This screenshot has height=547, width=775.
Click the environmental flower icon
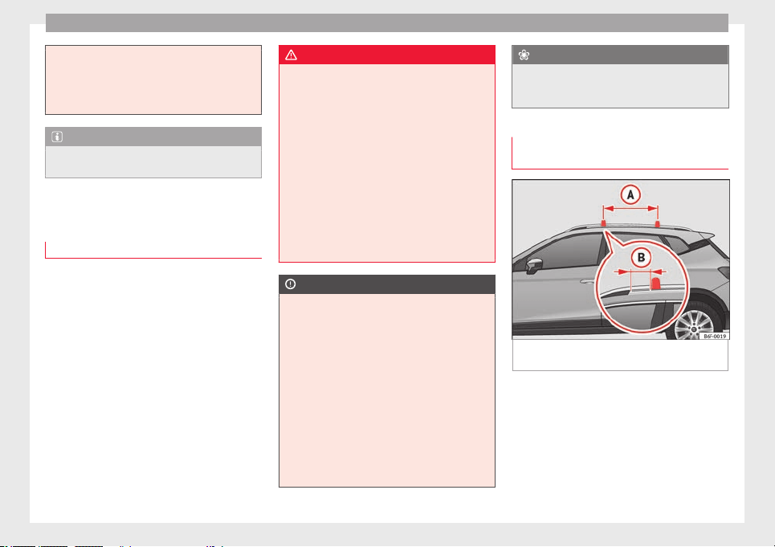coord(524,55)
